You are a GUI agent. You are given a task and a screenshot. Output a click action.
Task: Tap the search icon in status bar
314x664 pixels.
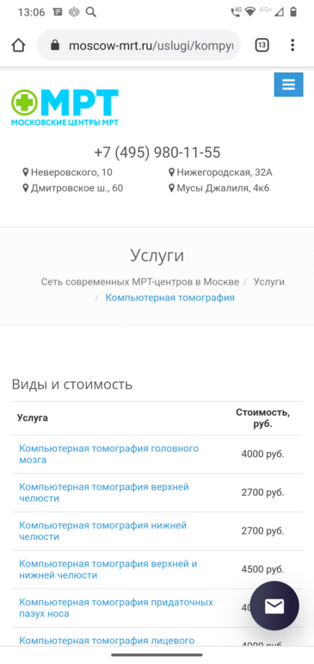click(91, 12)
